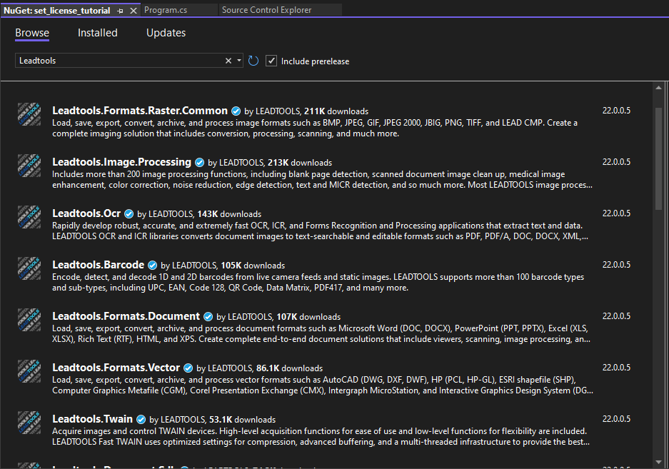The height and width of the screenshot is (469, 669).
Task: Select the Leadtools.Ocr package title
Action: coord(86,213)
